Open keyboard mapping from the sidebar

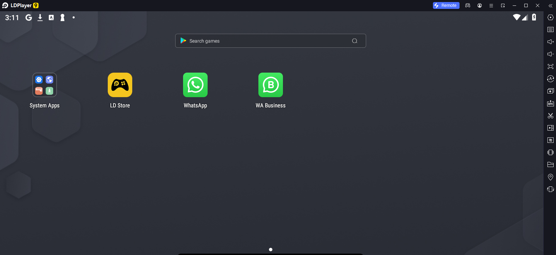[551, 30]
